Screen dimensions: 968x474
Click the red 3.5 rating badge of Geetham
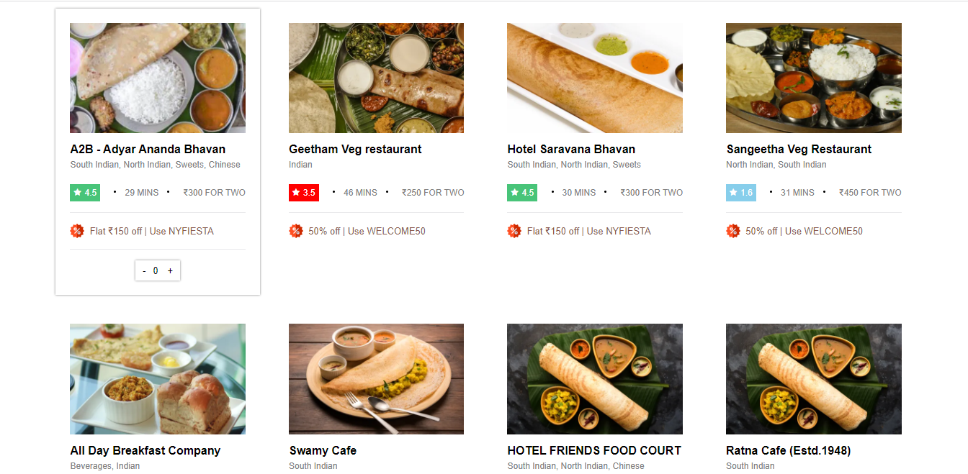tap(304, 193)
